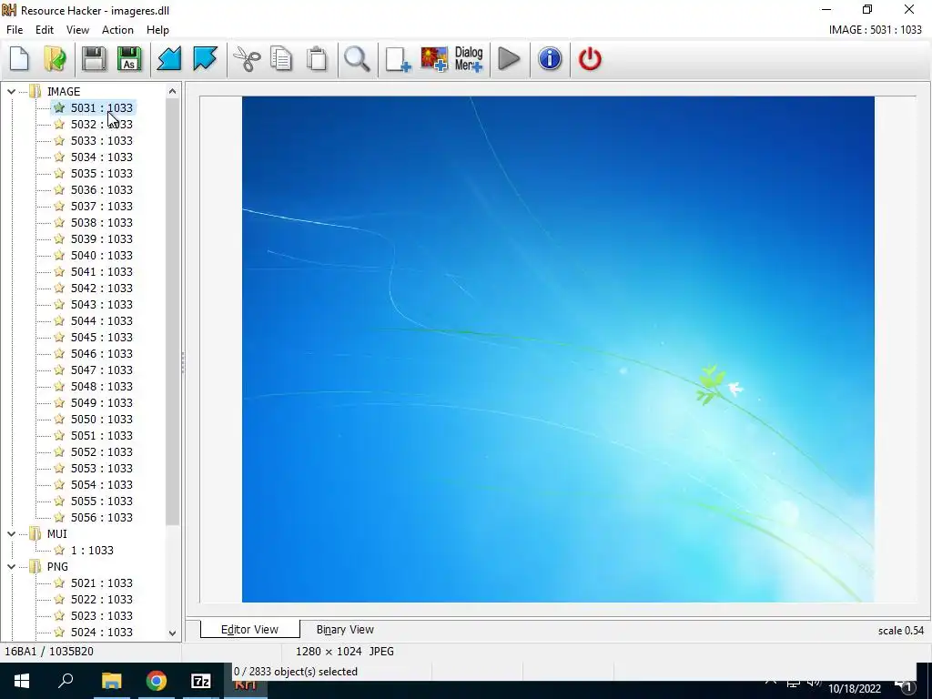The height and width of the screenshot is (699, 932).
Task: Select resource 5036 : 1033
Action: tap(102, 189)
